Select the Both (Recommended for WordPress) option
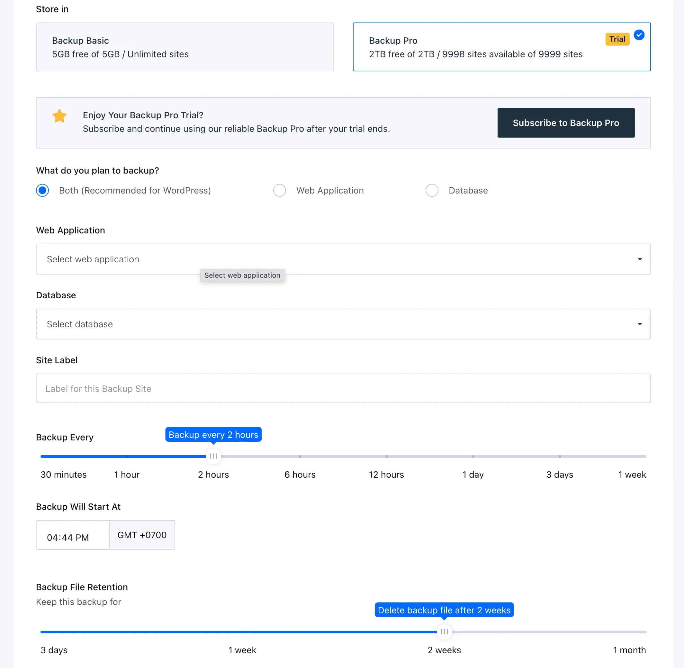The image size is (684, 668). click(42, 190)
